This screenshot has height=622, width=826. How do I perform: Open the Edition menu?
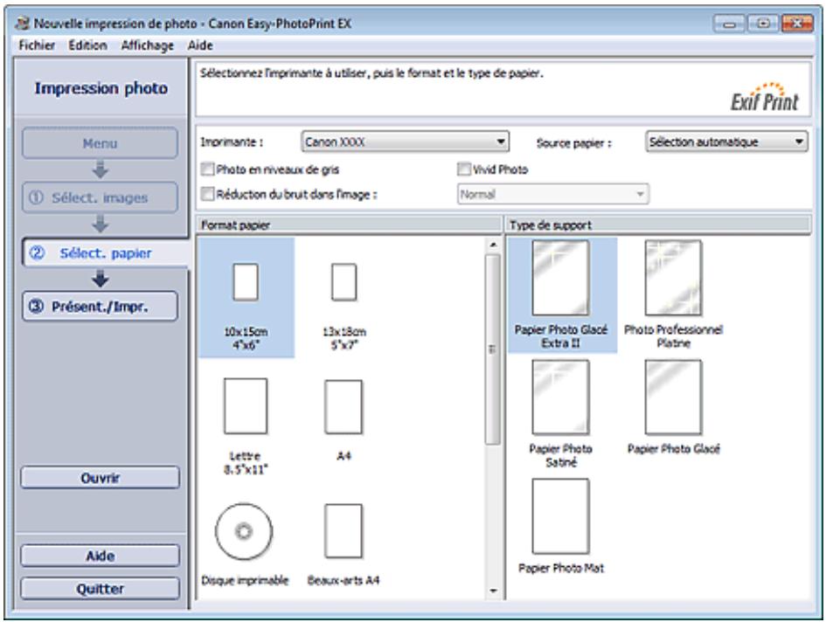pyautogui.click(x=88, y=45)
